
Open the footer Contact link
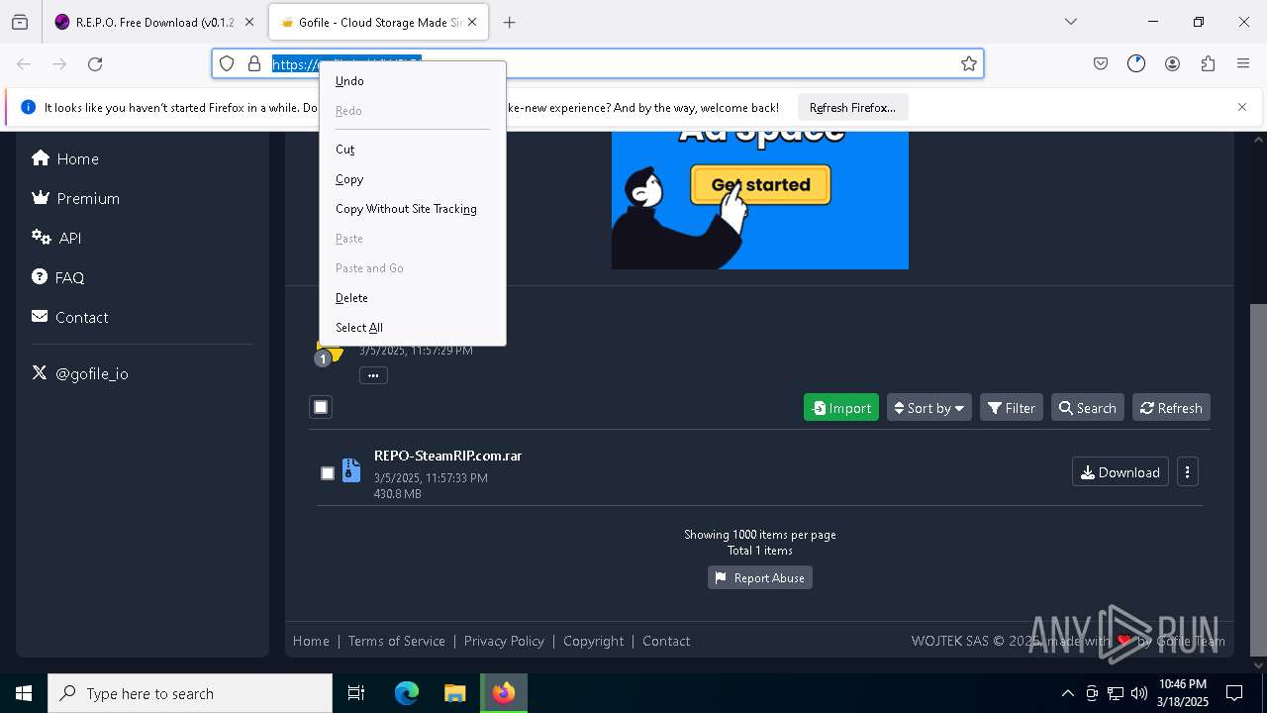click(666, 641)
